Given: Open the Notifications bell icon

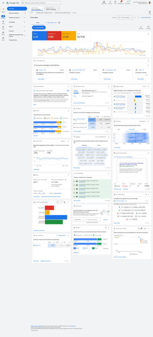Looking at the screenshot, I should pos(121,2).
